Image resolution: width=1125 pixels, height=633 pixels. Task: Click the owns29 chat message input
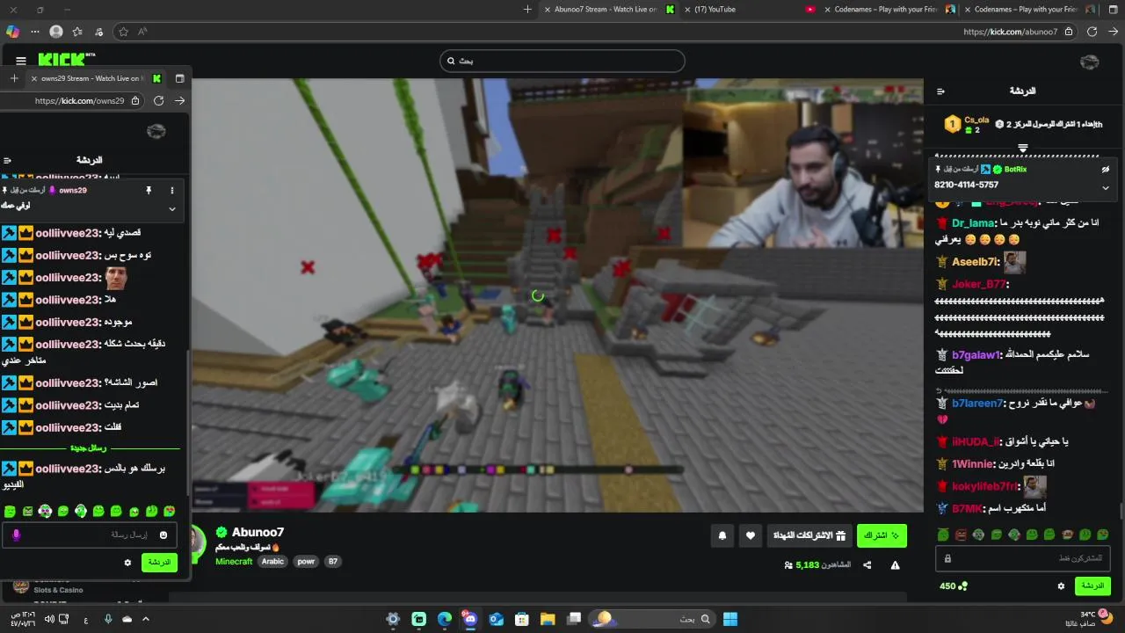pyautogui.click(x=90, y=535)
